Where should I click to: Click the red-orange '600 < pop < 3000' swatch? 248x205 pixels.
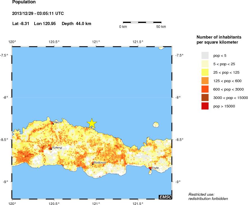205,89
